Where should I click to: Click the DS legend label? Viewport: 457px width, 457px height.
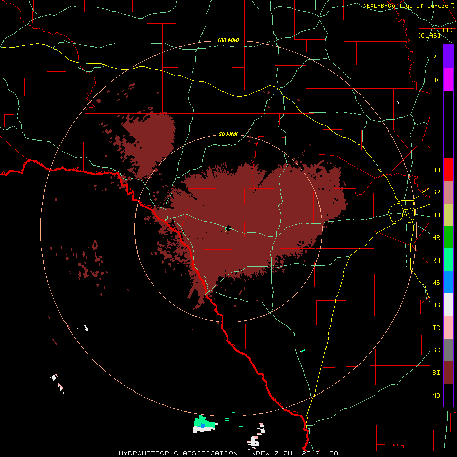(436, 305)
